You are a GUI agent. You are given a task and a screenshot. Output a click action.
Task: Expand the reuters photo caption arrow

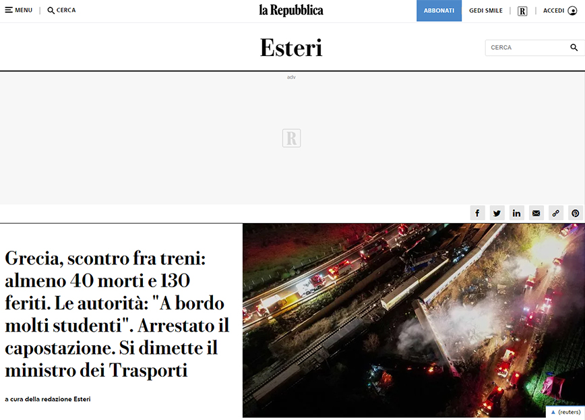pos(553,412)
